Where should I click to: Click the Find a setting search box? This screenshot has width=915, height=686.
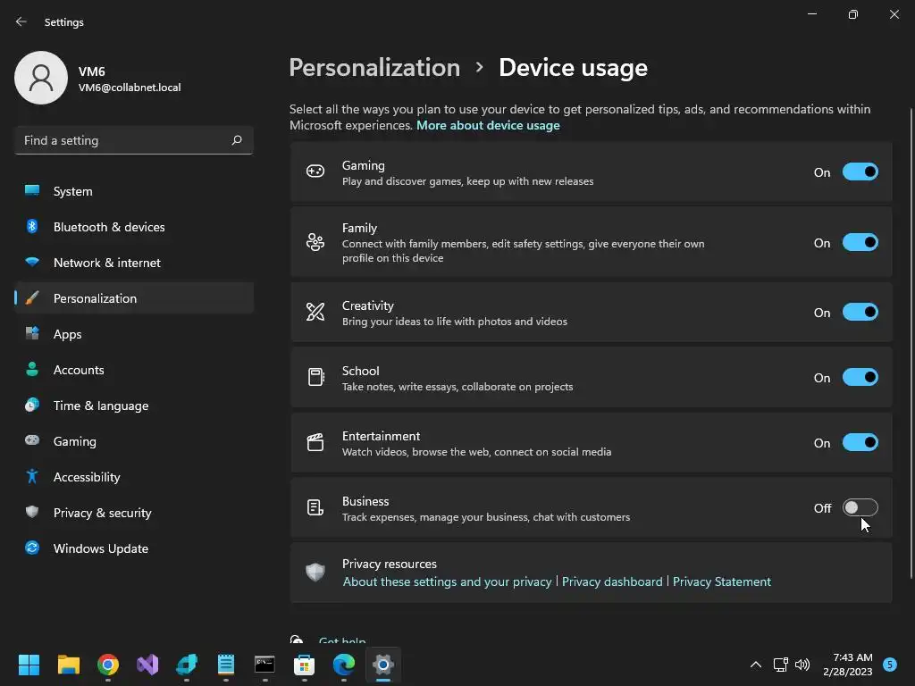point(123,140)
